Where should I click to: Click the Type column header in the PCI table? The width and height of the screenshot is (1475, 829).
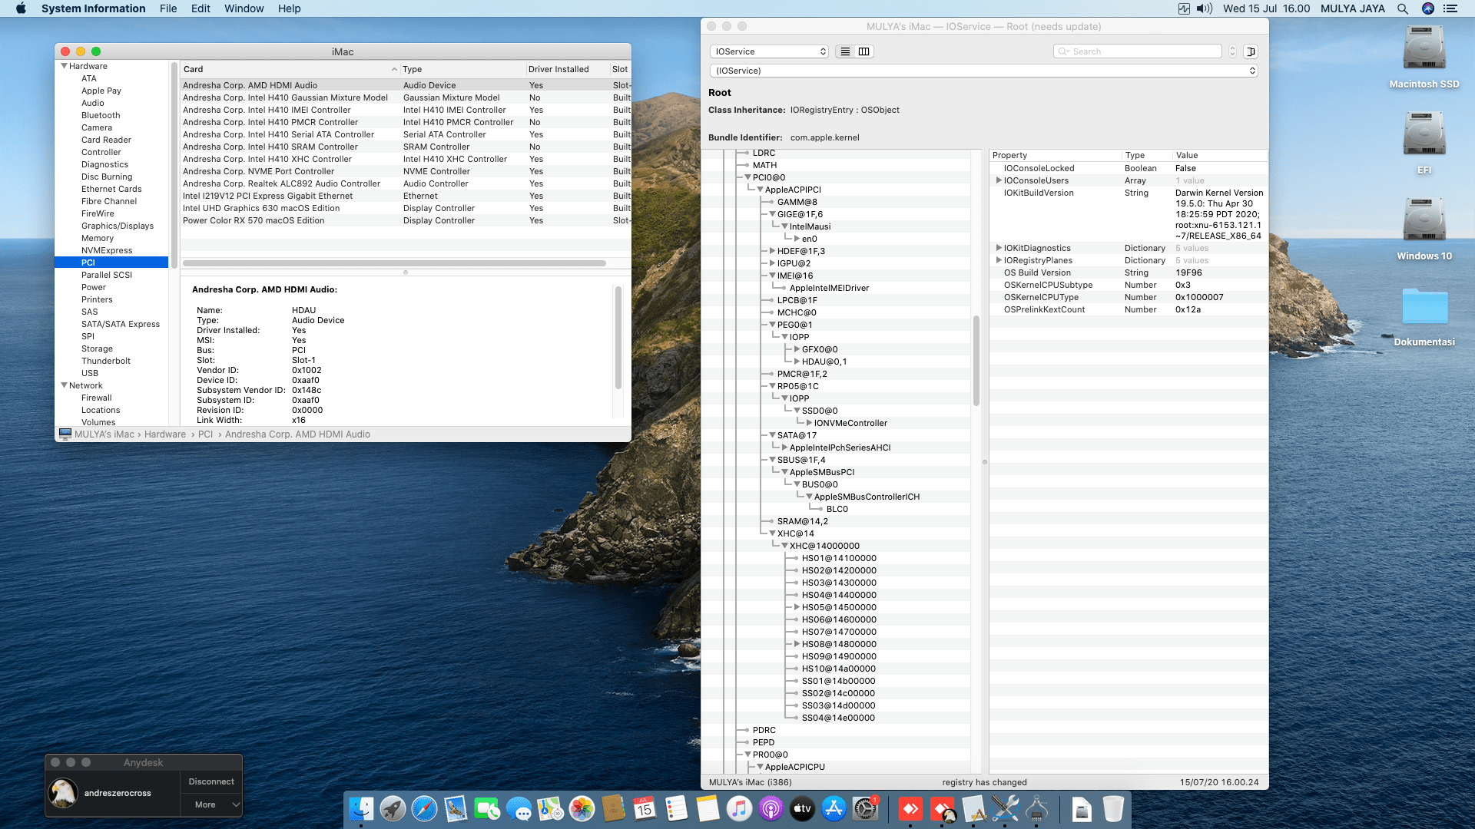pos(462,69)
